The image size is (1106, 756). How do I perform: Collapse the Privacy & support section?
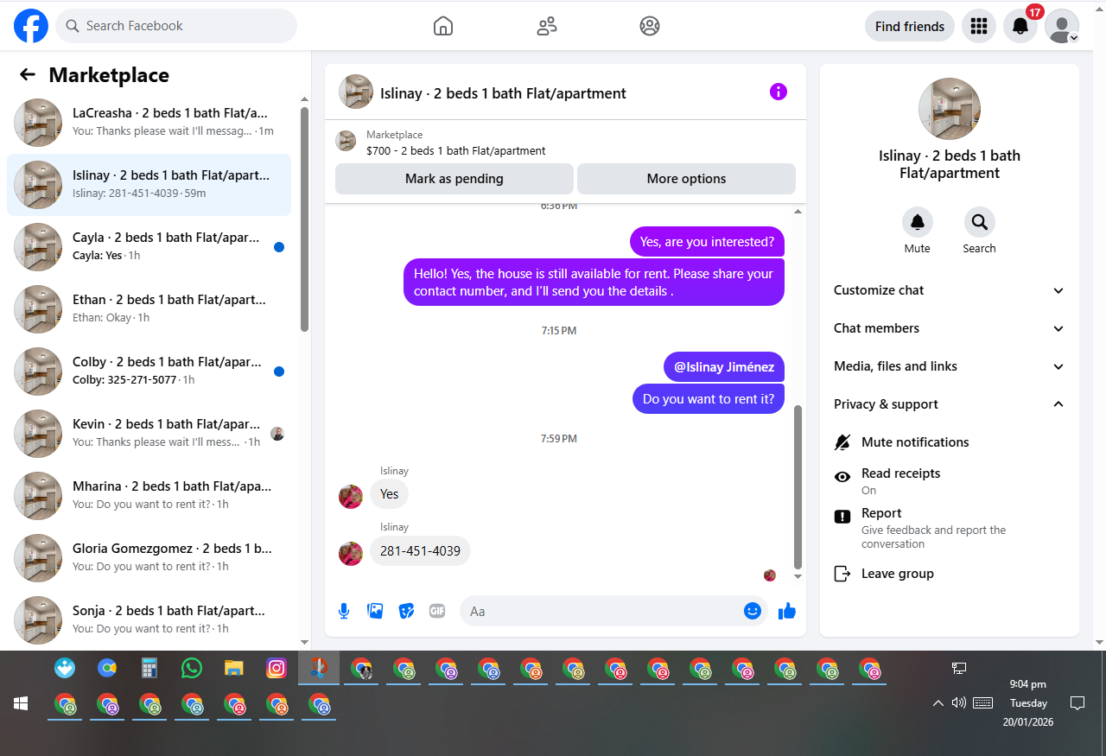950,404
